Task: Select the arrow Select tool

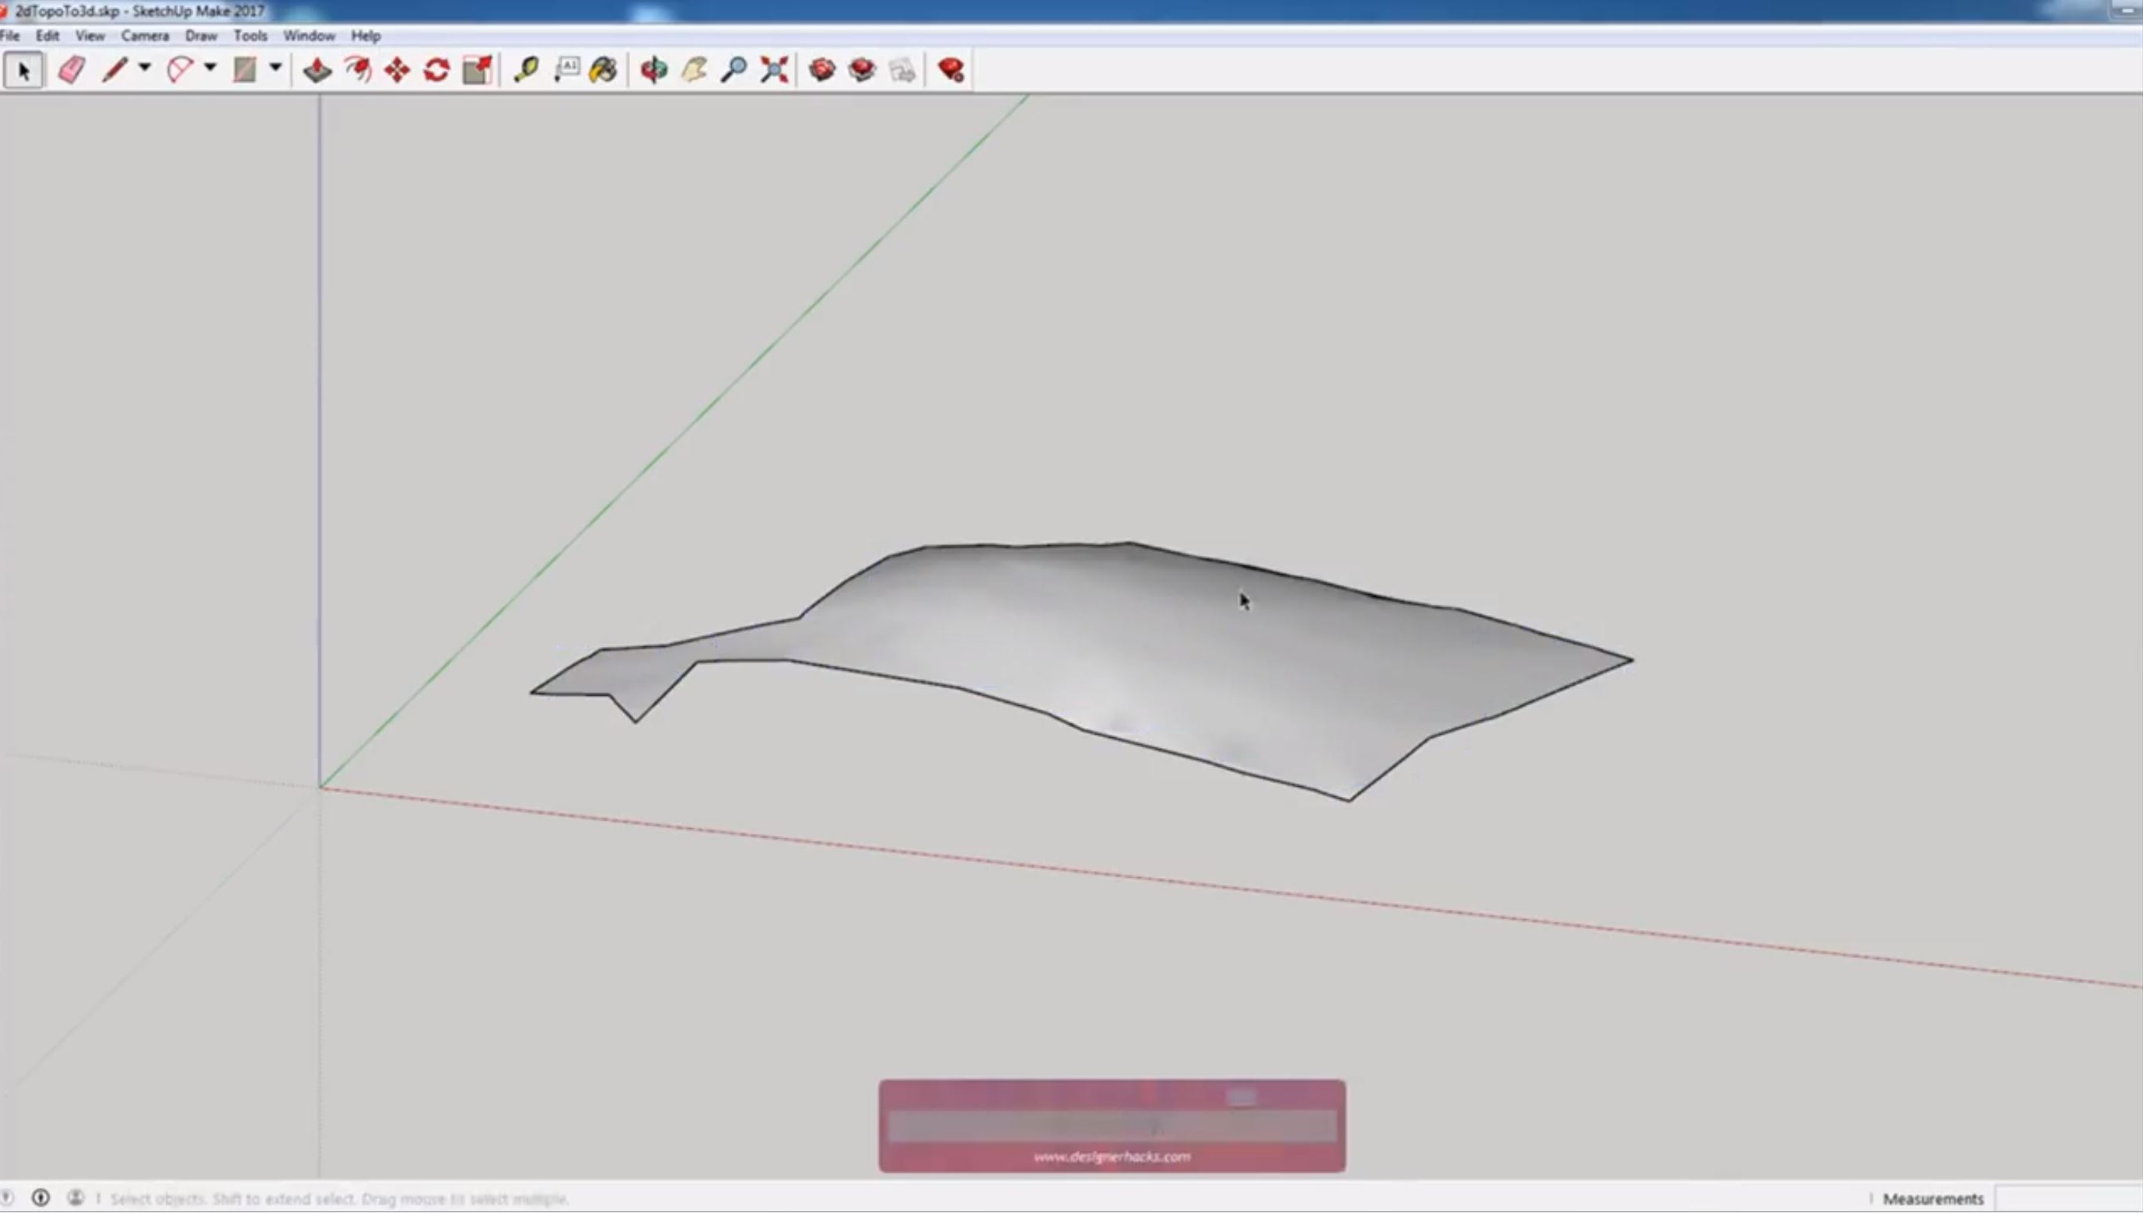Action: [x=23, y=71]
